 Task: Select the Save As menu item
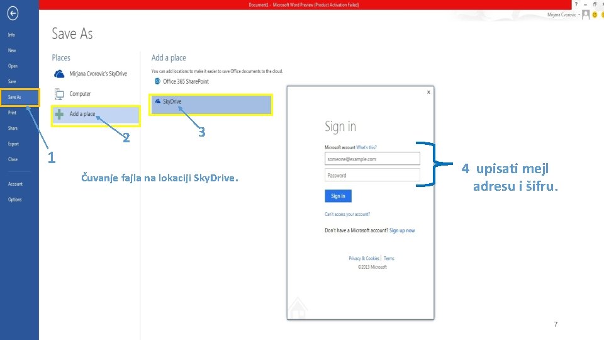(20, 97)
